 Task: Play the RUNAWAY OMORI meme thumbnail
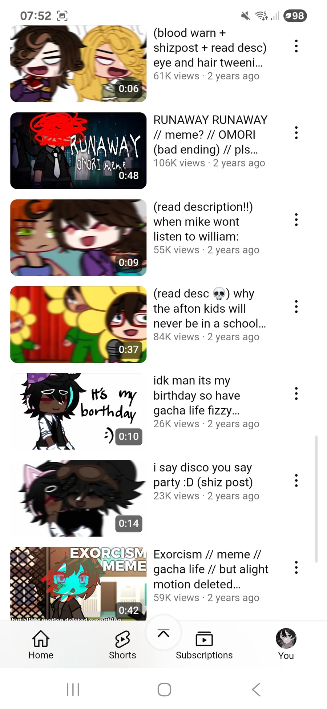[78, 151]
